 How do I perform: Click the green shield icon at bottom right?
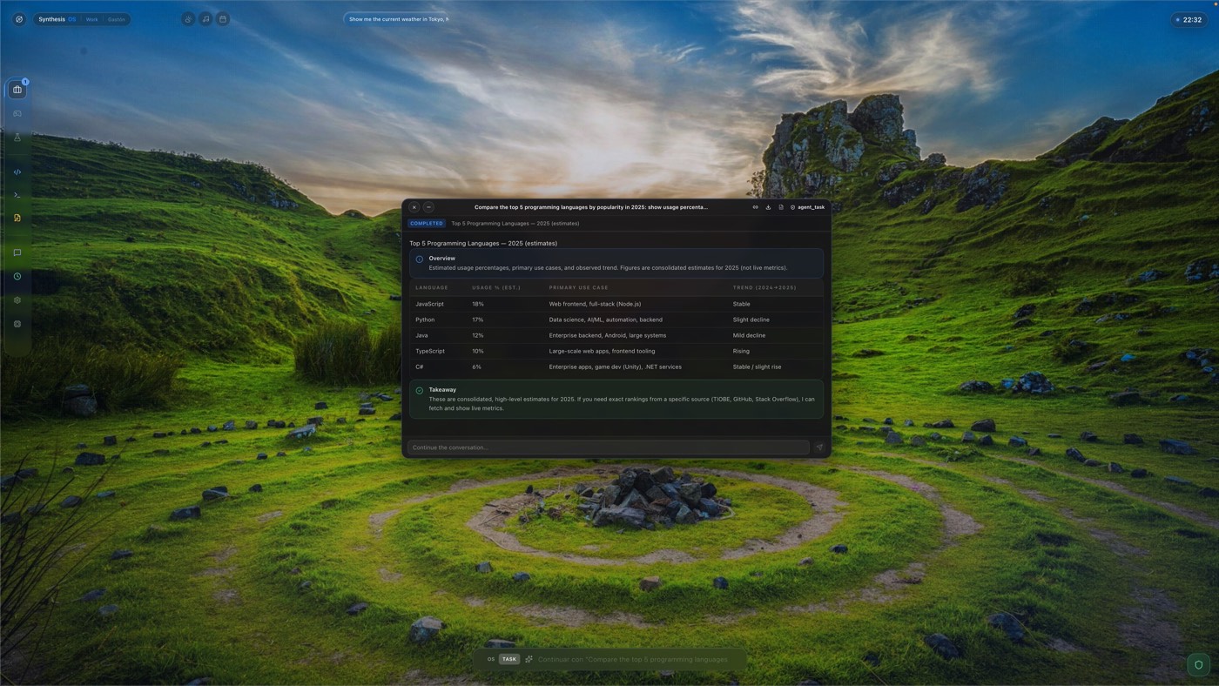(x=1199, y=665)
